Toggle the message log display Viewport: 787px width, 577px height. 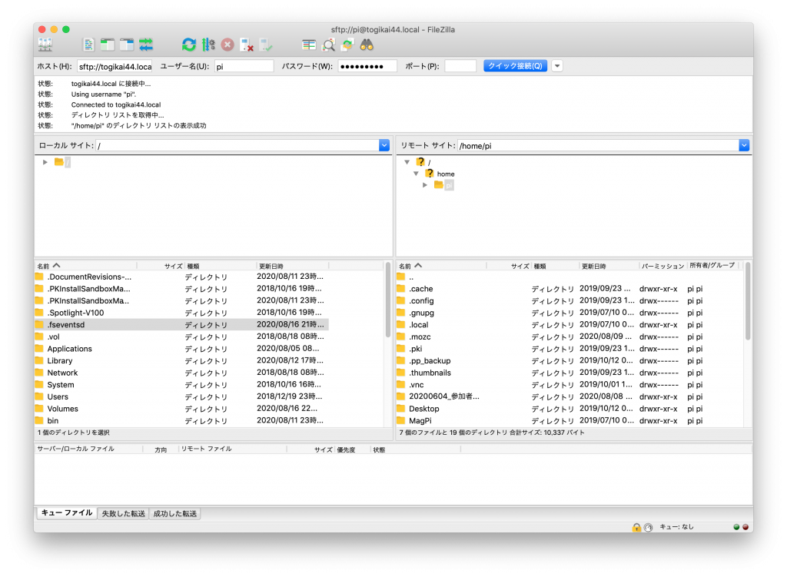(88, 45)
